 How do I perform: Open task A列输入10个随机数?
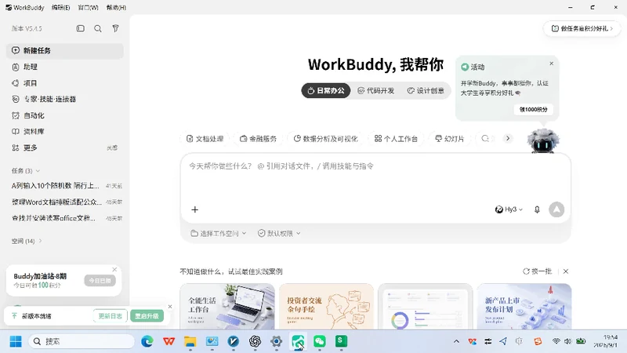tap(65, 186)
